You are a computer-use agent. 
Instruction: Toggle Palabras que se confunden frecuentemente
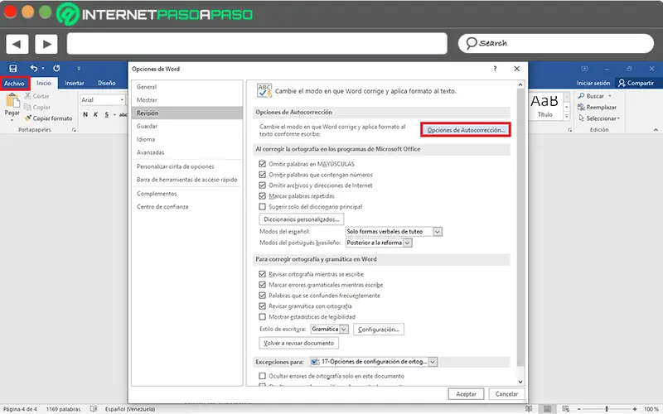pos(262,296)
